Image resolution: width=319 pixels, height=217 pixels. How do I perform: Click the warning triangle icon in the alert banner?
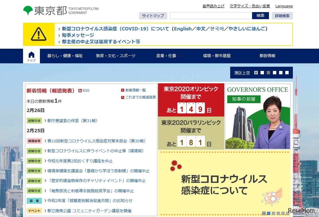(39, 34)
